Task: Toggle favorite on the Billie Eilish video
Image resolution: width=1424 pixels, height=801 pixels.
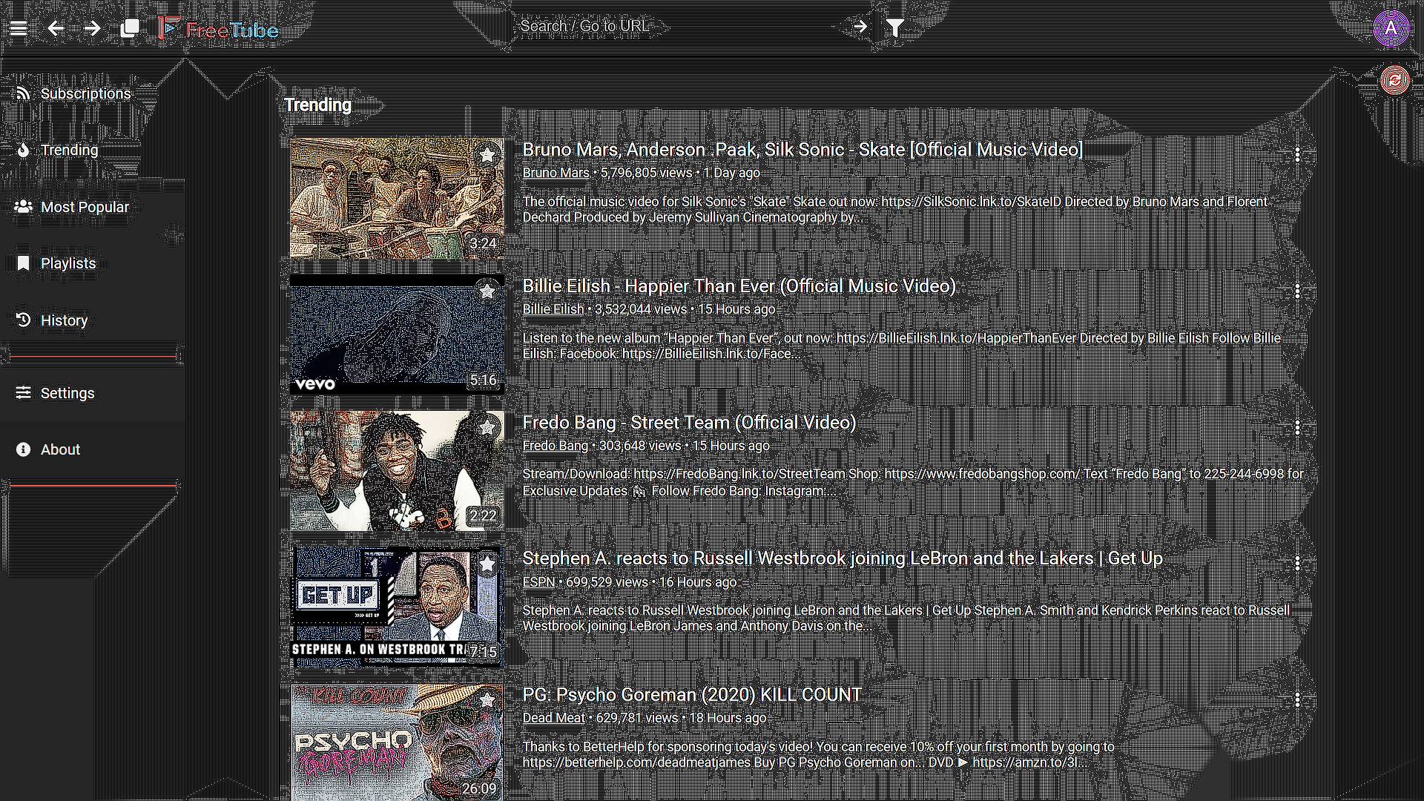Action: pyautogui.click(x=487, y=291)
